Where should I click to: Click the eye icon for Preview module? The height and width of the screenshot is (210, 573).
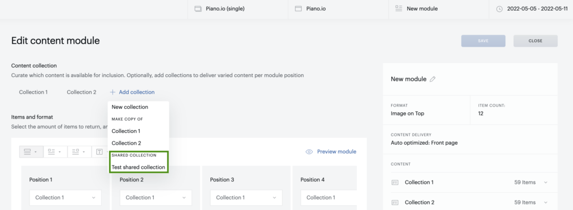click(x=309, y=152)
